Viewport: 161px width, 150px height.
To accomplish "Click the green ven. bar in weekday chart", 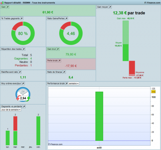I will (x=38, y=131).
